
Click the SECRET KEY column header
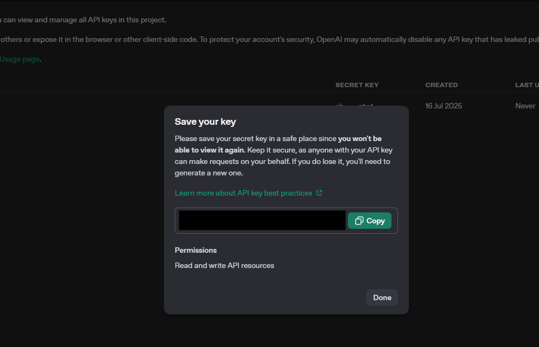[x=357, y=85]
